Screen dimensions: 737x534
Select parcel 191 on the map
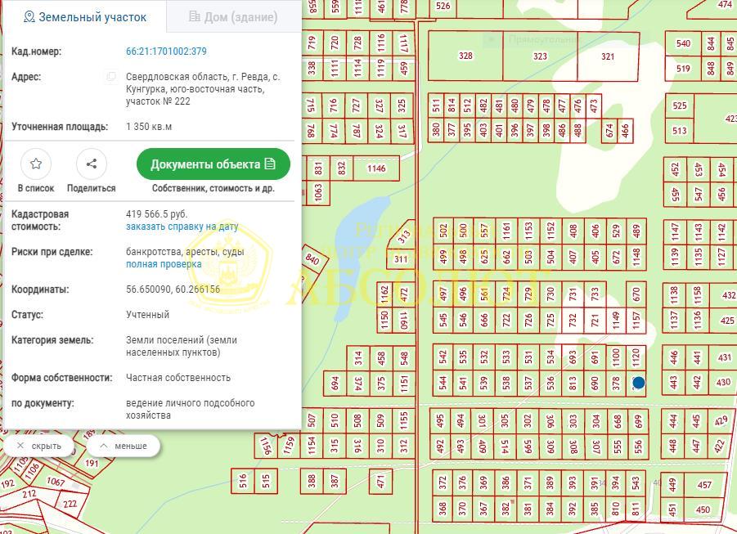92,464
